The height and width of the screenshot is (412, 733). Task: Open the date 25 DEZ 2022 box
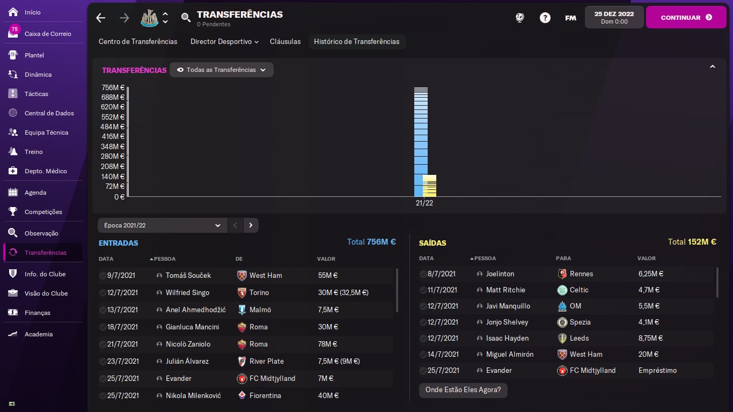614,18
